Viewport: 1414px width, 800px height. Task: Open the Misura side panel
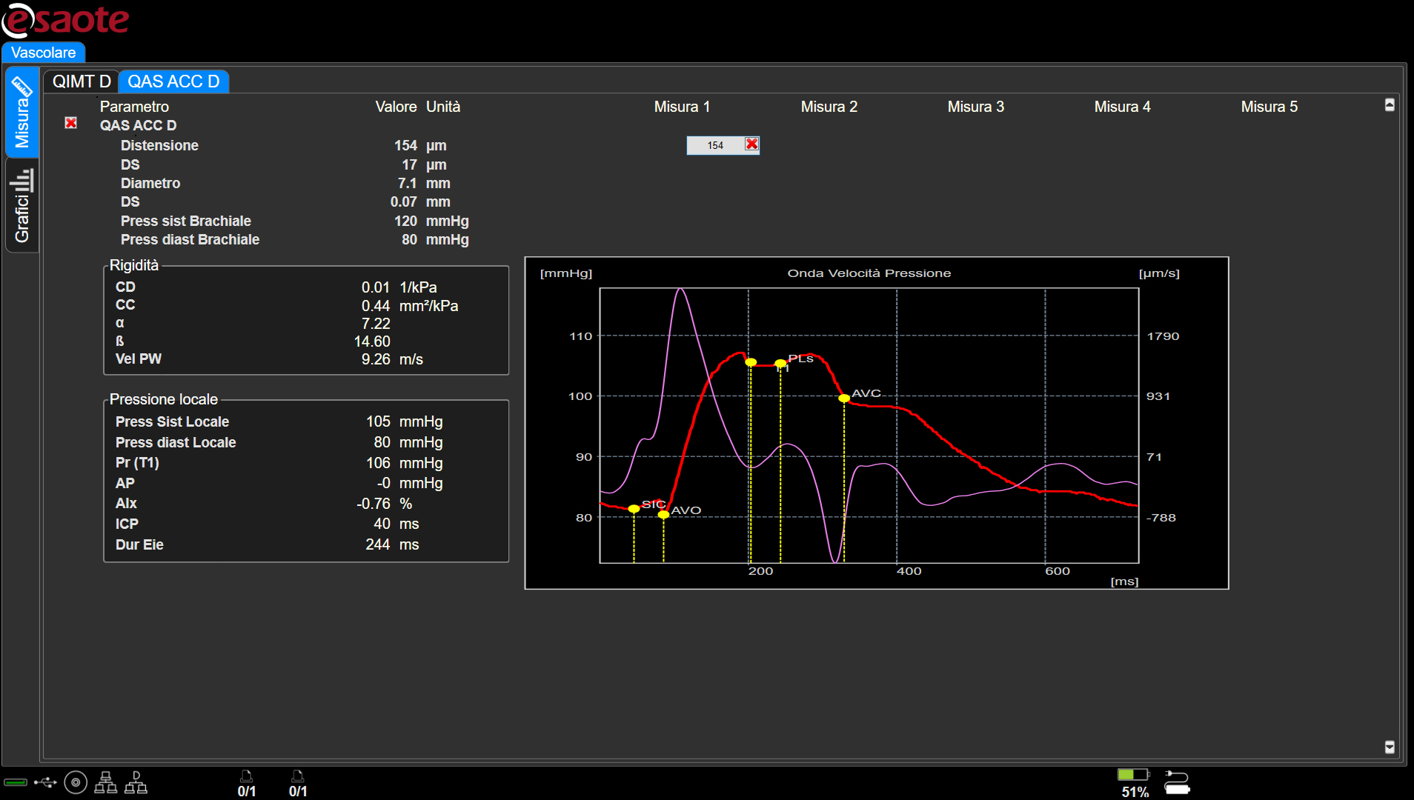pos(22,112)
